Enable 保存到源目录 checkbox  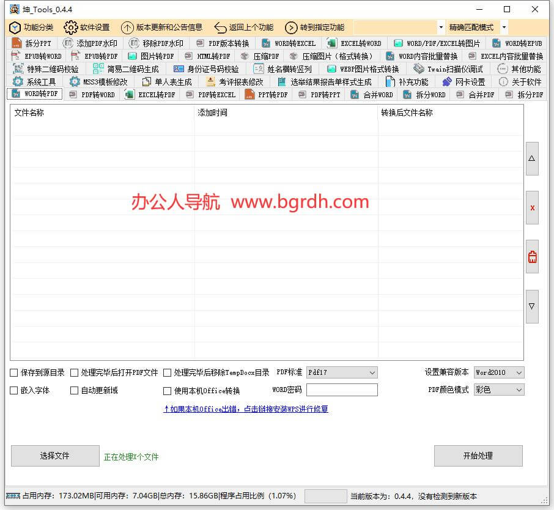pyautogui.click(x=14, y=372)
